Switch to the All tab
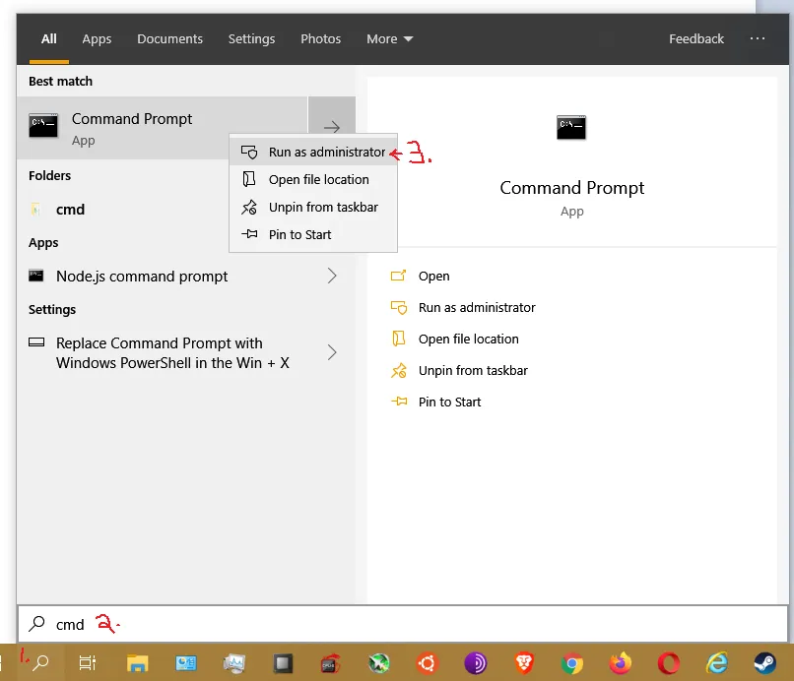Image resolution: width=794 pixels, height=681 pixels. pos(48,39)
